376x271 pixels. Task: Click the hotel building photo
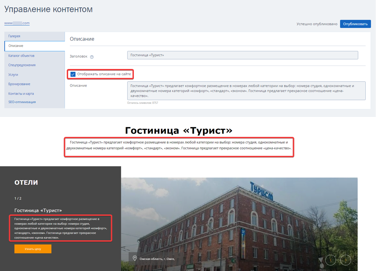pyautogui.click(x=239, y=224)
